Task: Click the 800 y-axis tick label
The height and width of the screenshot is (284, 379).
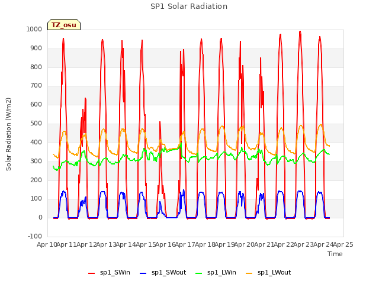Action: tap(36, 67)
